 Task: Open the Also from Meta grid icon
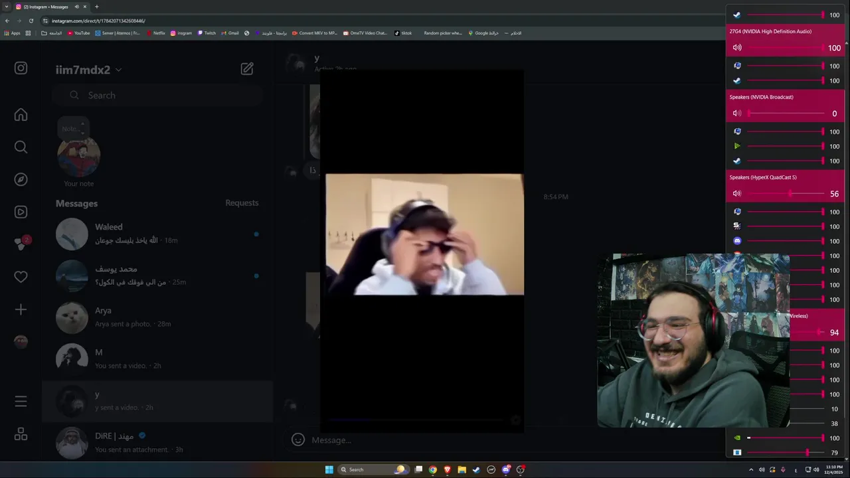click(x=21, y=434)
